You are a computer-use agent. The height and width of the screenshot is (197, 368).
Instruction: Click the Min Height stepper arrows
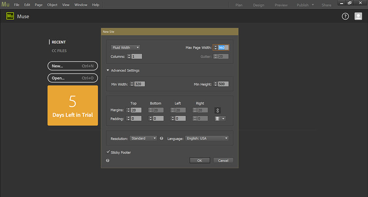[216, 84]
